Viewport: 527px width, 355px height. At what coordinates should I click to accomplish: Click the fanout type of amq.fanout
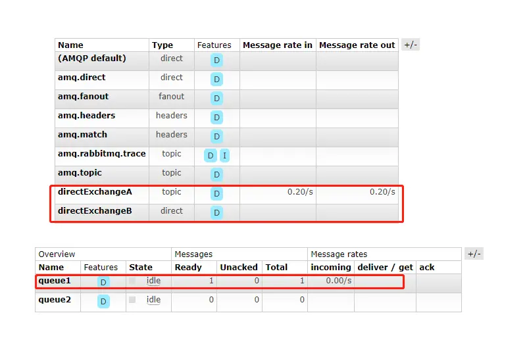pyautogui.click(x=172, y=97)
